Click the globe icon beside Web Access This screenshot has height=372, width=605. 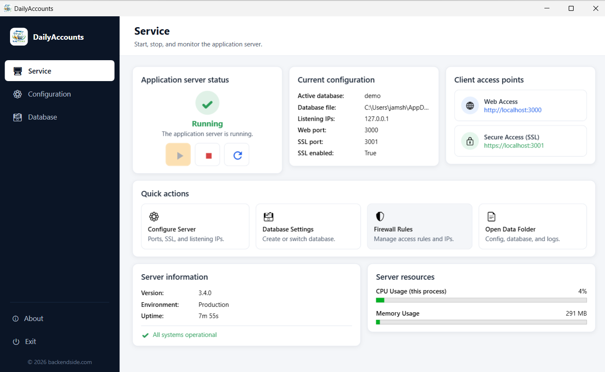tap(470, 106)
